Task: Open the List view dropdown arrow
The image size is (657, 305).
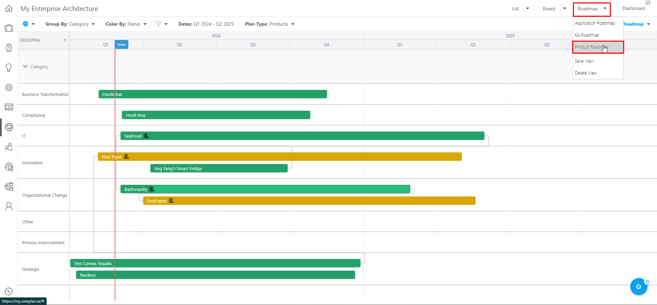Action: click(x=528, y=9)
